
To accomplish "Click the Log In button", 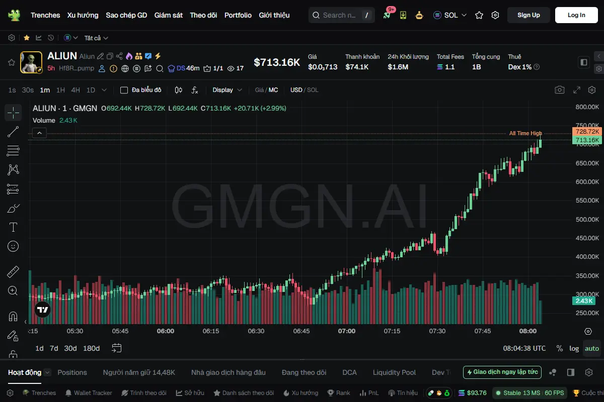I will tap(576, 15).
